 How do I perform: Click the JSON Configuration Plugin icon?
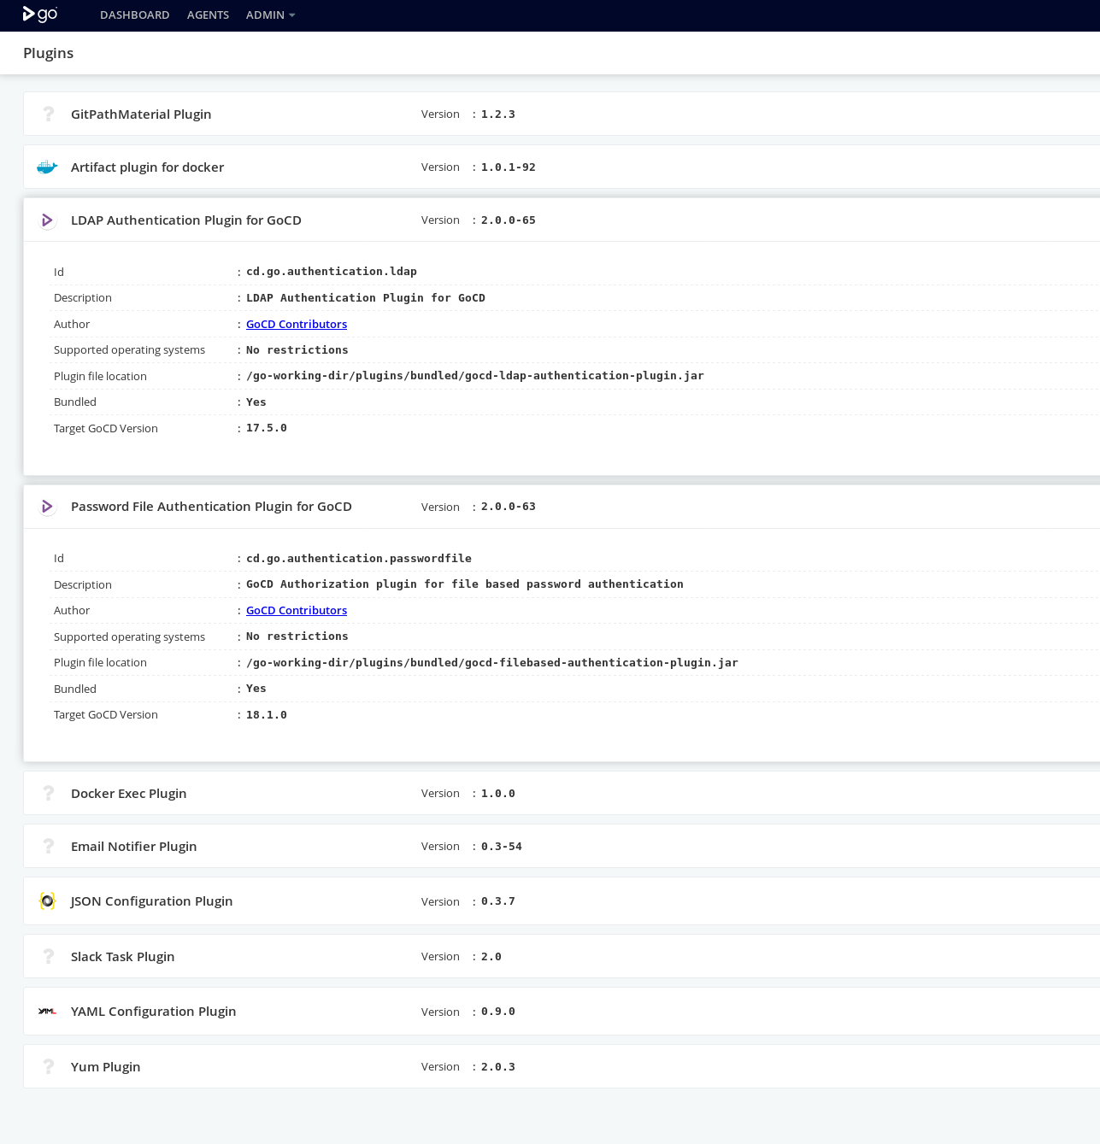(x=47, y=901)
